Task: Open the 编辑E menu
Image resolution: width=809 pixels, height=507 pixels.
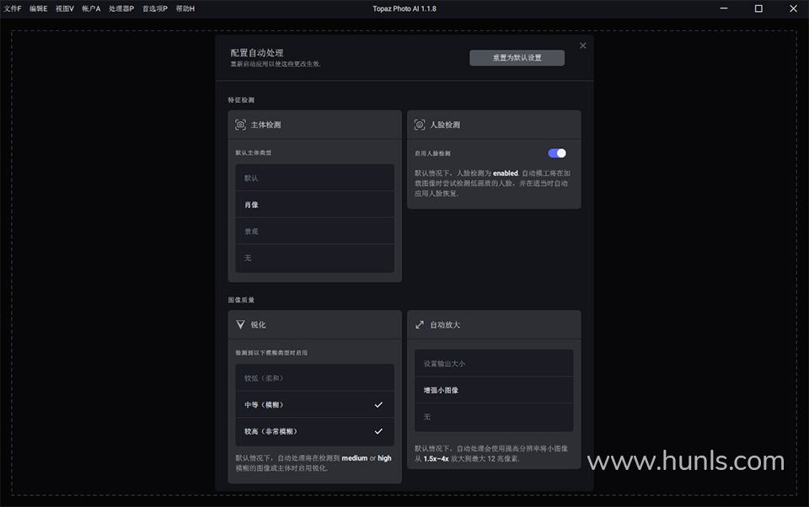Action: click(x=39, y=8)
